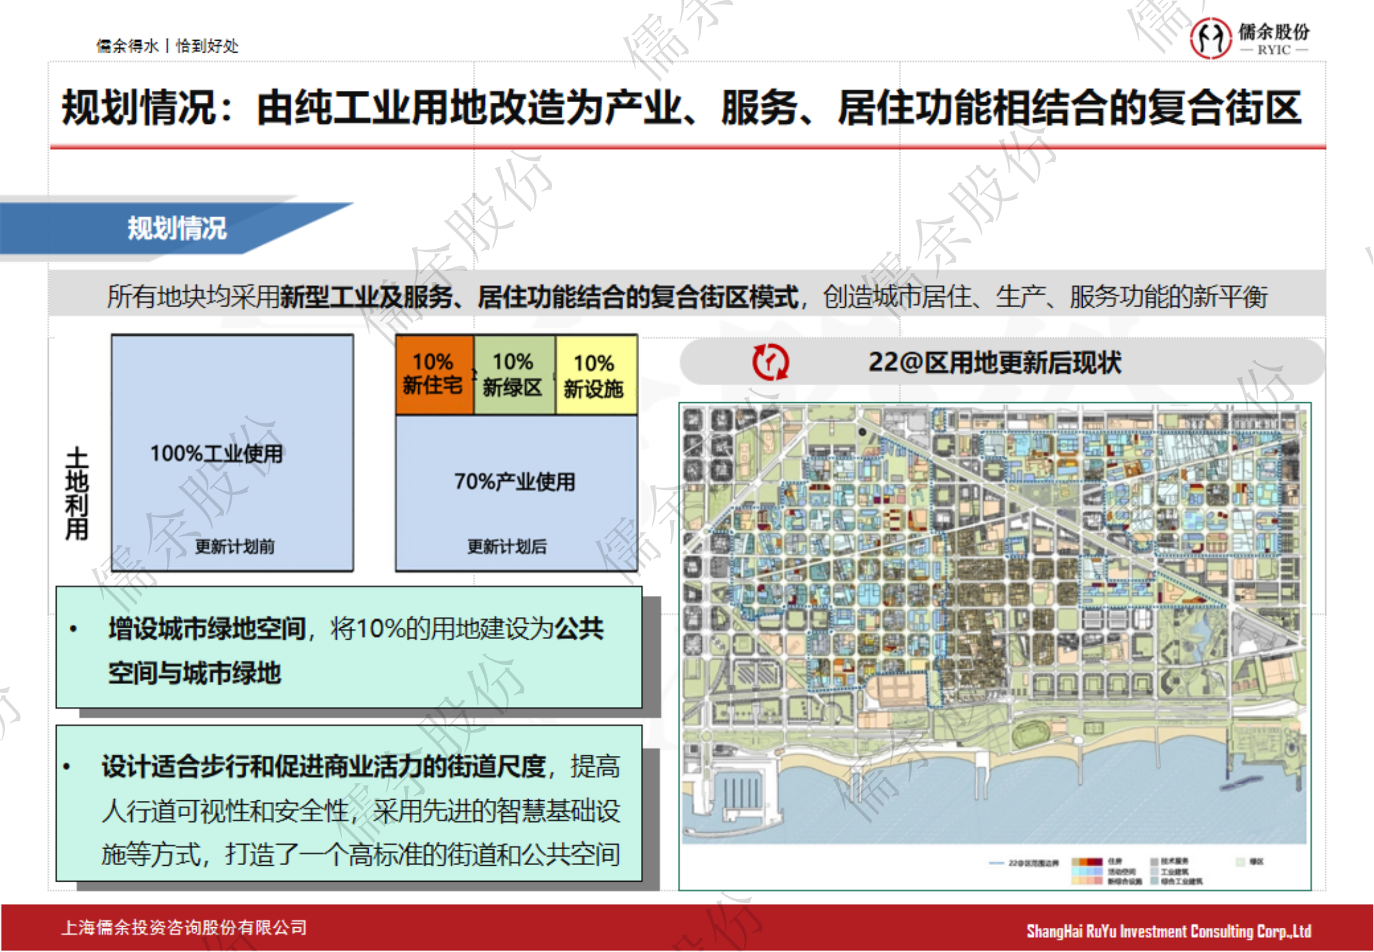Click the red circular refresh arrow icon
This screenshot has height=952, width=1374.
(770, 362)
